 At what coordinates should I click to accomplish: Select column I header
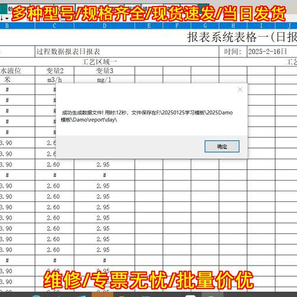point(261,26)
